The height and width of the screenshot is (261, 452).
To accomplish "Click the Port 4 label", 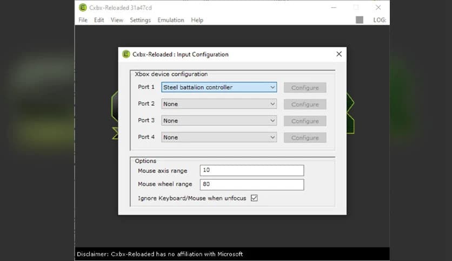I will point(146,137).
